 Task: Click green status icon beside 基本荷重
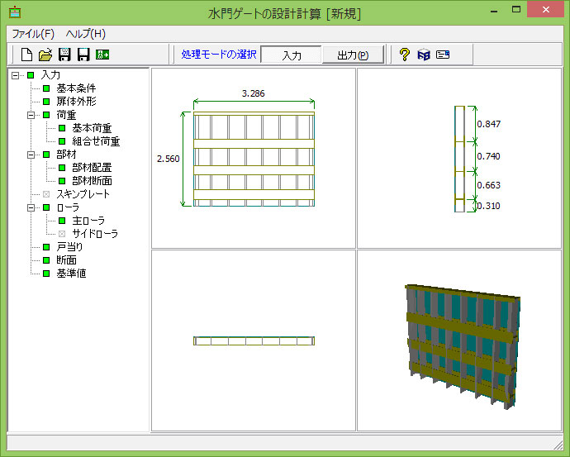(x=62, y=128)
